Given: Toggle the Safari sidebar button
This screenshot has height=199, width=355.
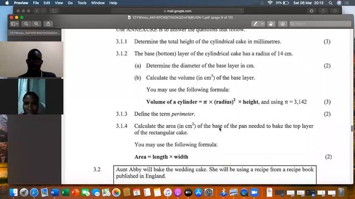Looking at the screenshot, I should 54,11.
